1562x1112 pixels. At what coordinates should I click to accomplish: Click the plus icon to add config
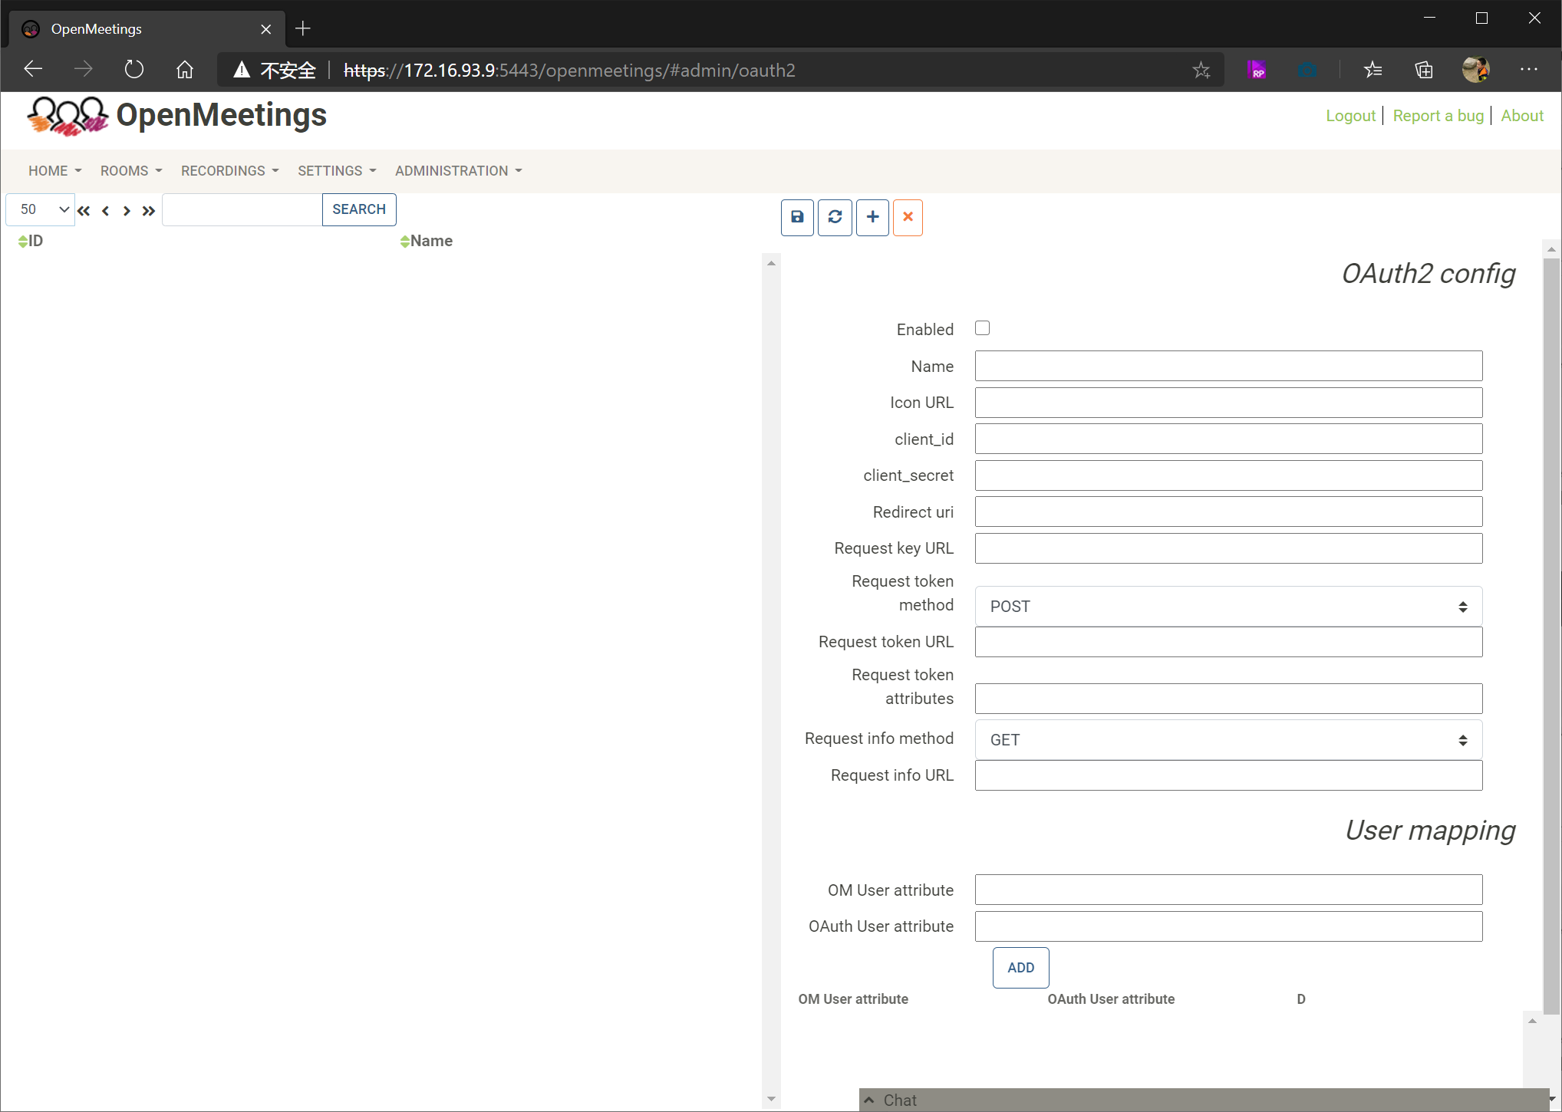(x=872, y=218)
